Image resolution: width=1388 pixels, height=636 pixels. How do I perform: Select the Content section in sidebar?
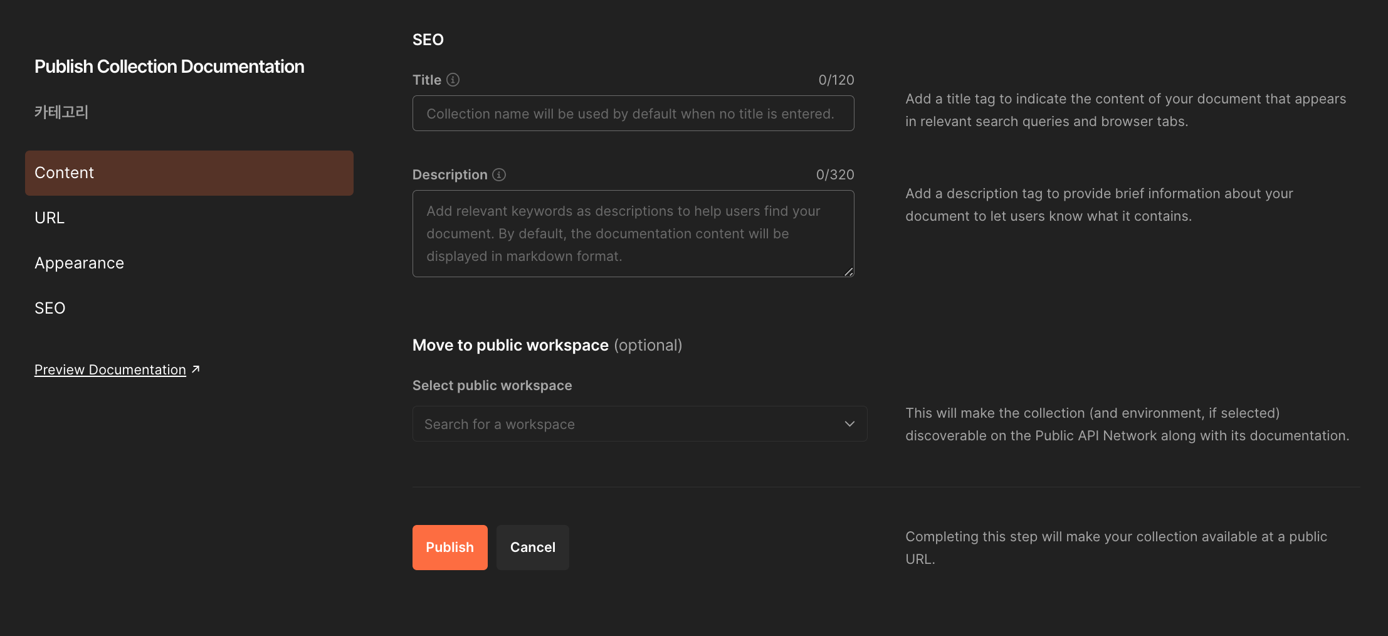(x=189, y=173)
